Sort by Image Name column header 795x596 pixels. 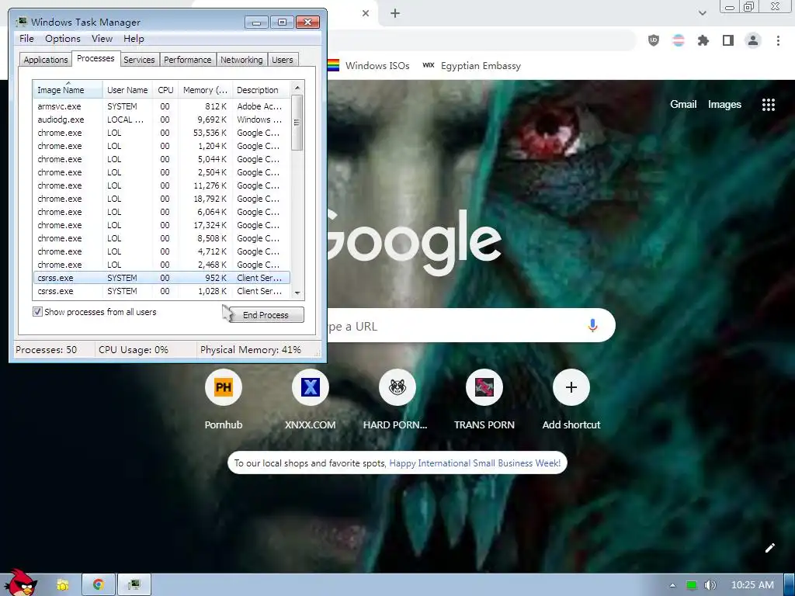(x=68, y=90)
